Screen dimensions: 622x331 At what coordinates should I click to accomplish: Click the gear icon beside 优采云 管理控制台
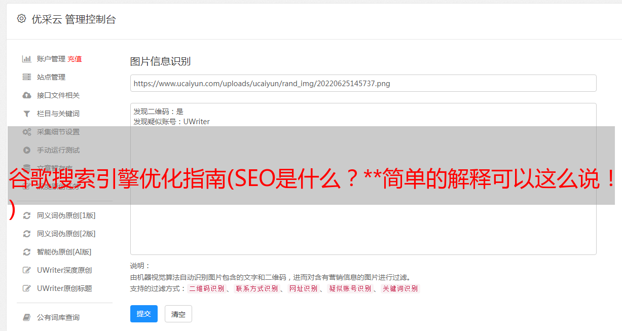click(21, 19)
